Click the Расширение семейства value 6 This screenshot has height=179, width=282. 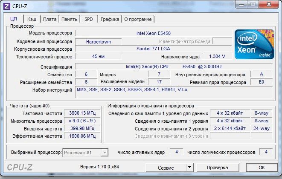tap(86, 82)
